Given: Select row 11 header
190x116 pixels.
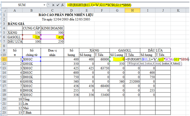Looking at the screenshot, I should (x=4, y=59).
